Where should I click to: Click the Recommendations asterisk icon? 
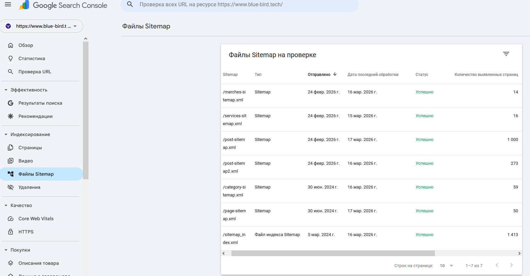(x=11, y=116)
